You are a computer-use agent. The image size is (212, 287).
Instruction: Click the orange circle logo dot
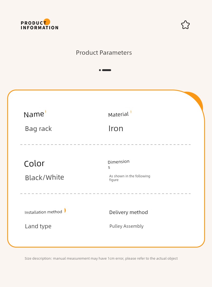coord(47,22)
